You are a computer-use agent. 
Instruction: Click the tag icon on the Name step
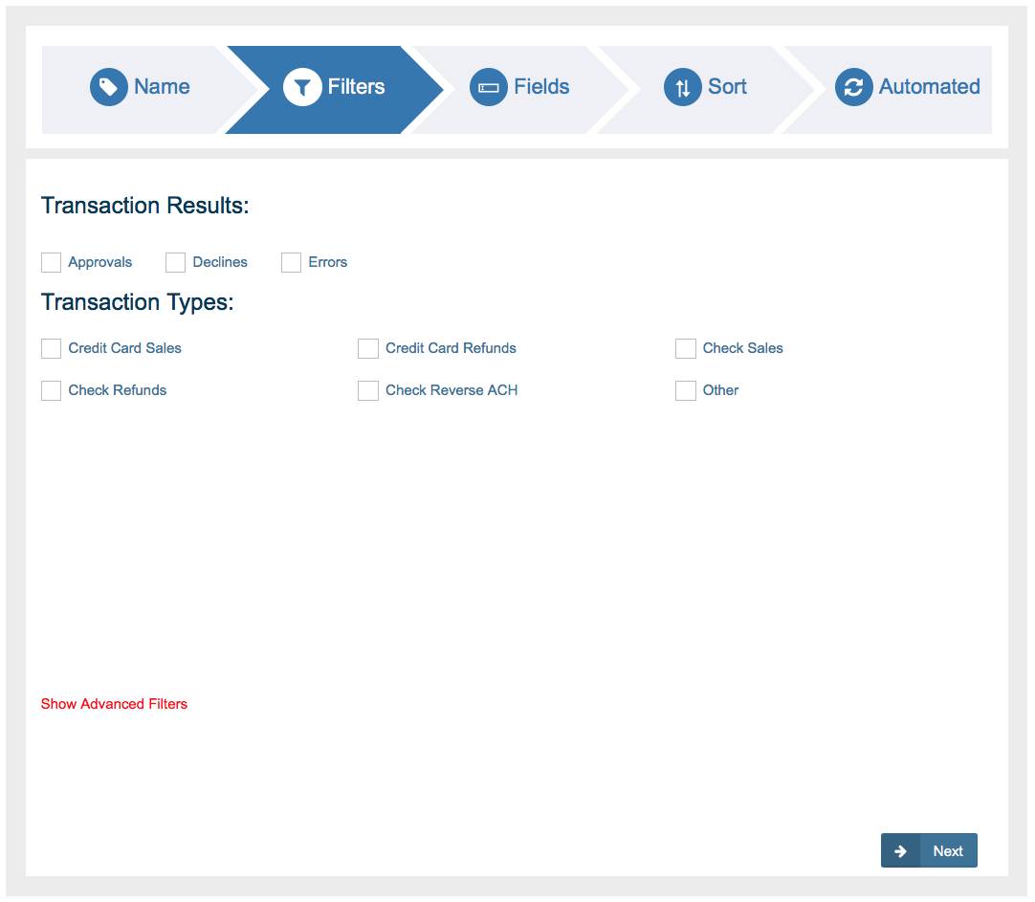[108, 86]
